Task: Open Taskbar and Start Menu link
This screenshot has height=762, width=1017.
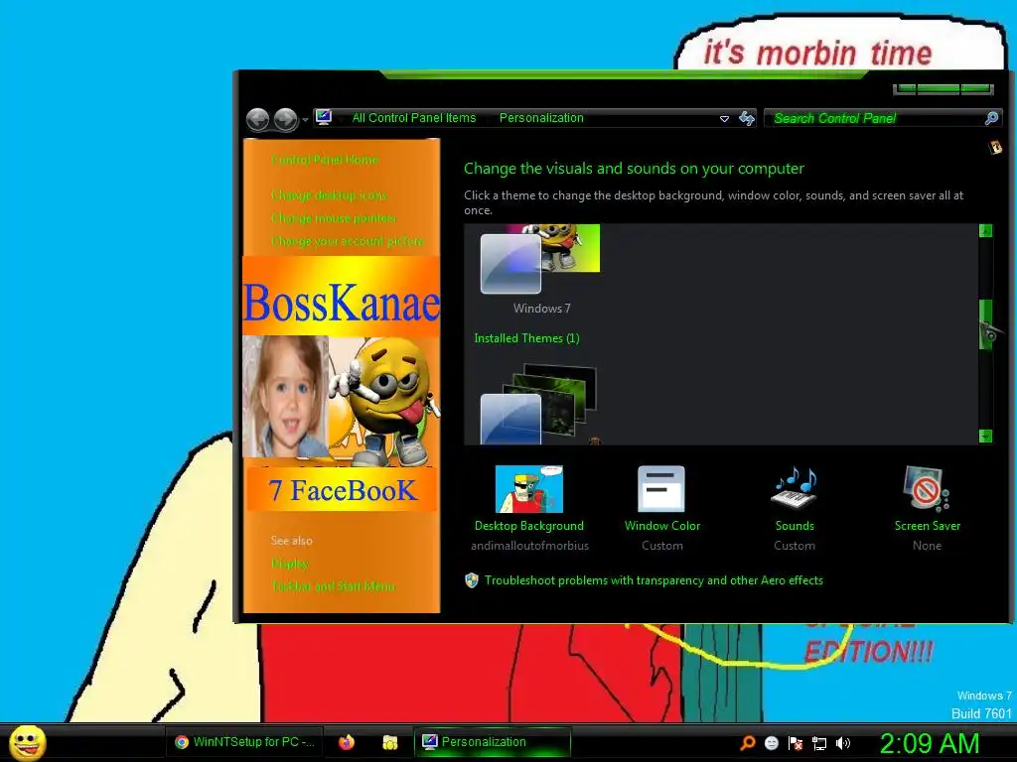Action: pos(333,586)
